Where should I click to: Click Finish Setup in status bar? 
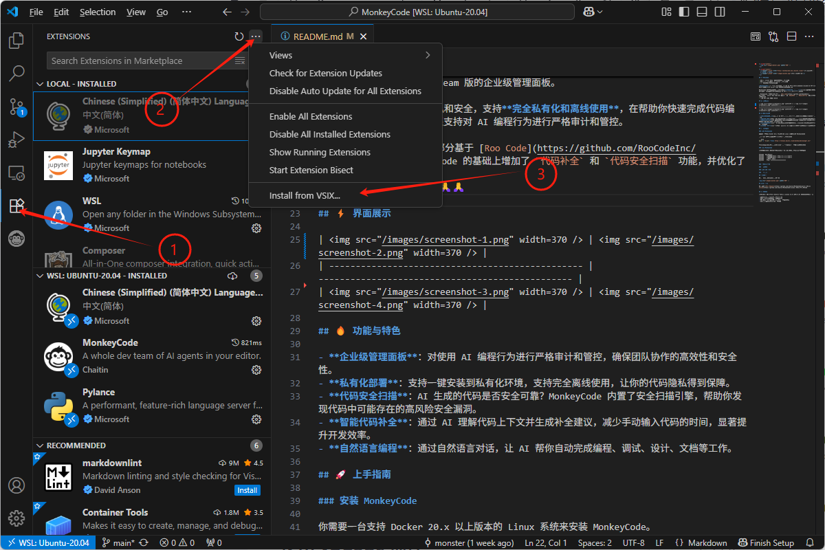(766, 543)
